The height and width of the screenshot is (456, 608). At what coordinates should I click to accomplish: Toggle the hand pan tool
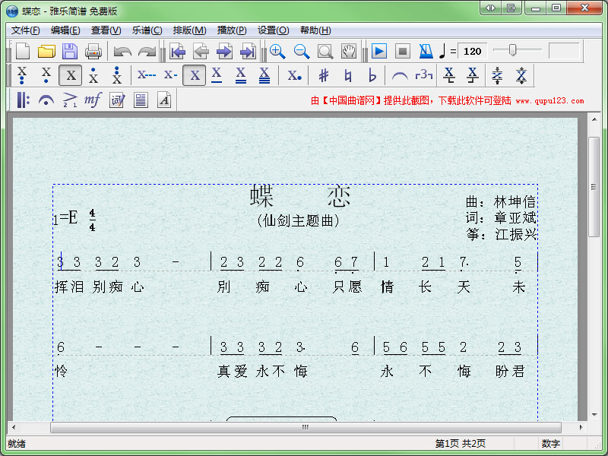pos(349,52)
